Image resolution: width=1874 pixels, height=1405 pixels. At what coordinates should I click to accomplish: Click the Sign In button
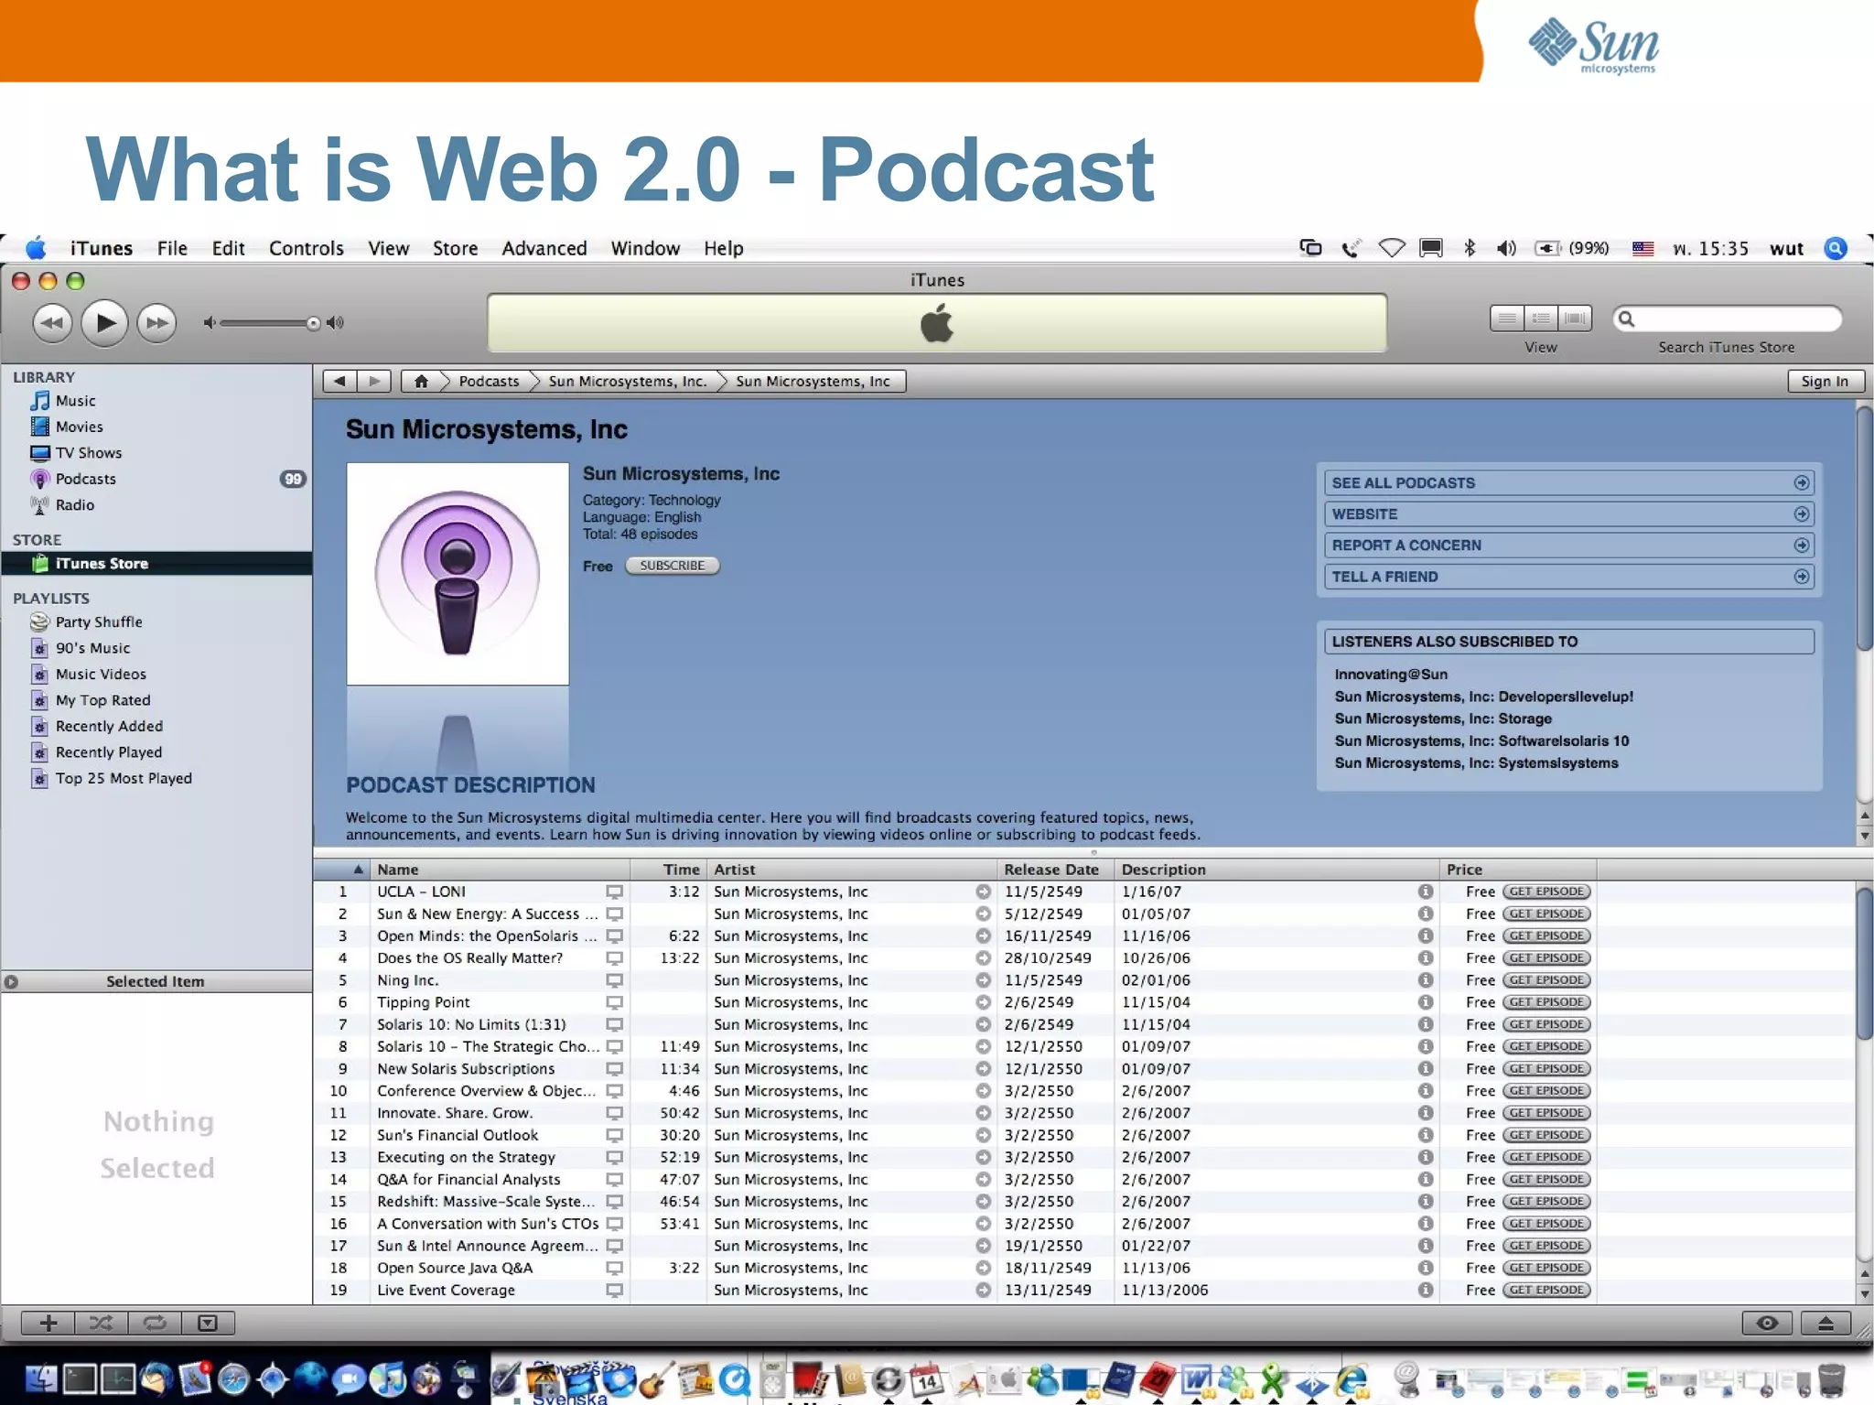point(1825,382)
